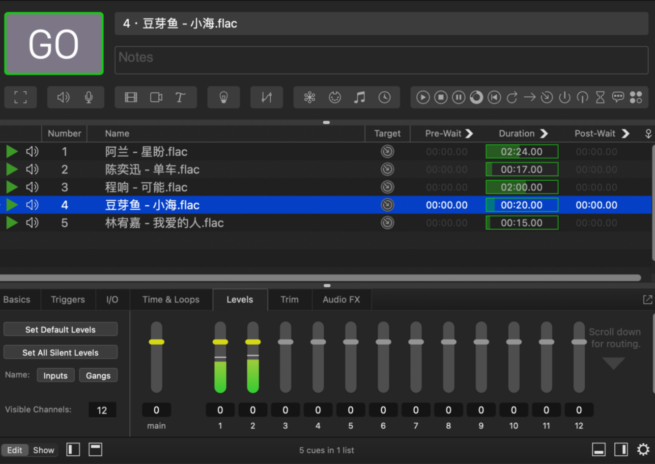The image size is (655, 464).
Task: Add a Stop cue with the square circle icon
Action: pyautogui.click(x=441, y=97)
